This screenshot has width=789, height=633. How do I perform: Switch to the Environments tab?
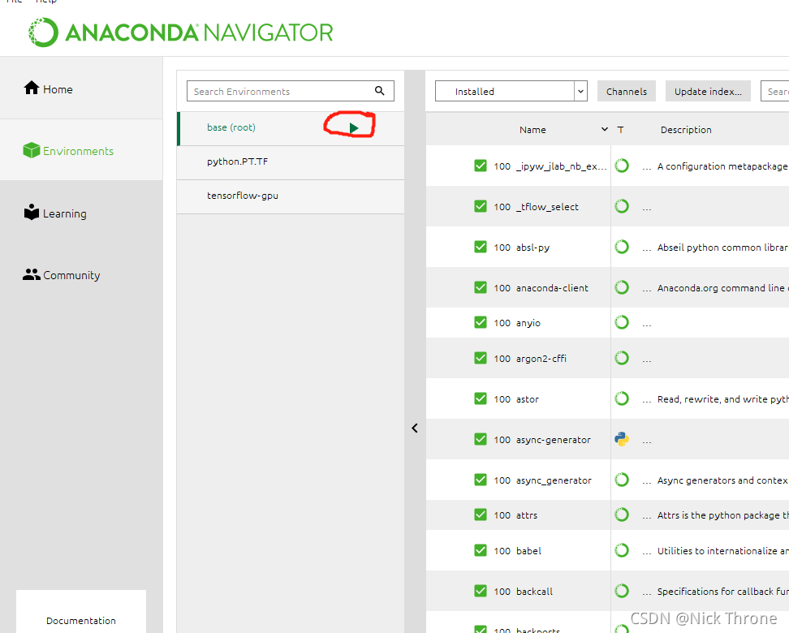pyautogui.click(x=81, y=150)
